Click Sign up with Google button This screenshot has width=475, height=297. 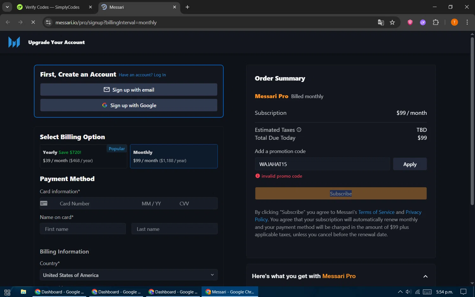[129, 105]
